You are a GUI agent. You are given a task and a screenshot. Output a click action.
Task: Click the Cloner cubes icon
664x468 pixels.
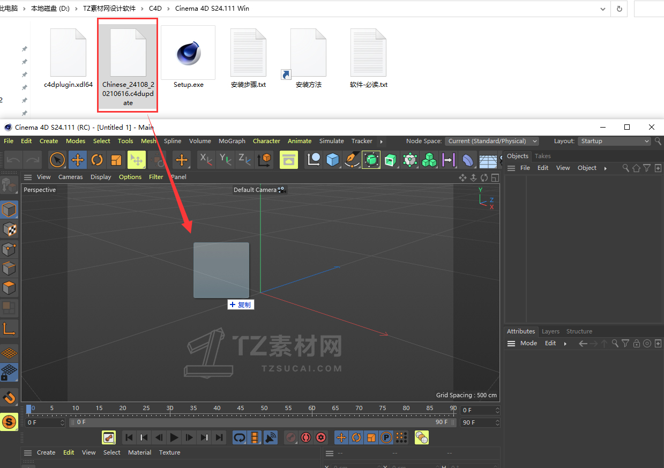pyautogui.click(x=429, y=160)
